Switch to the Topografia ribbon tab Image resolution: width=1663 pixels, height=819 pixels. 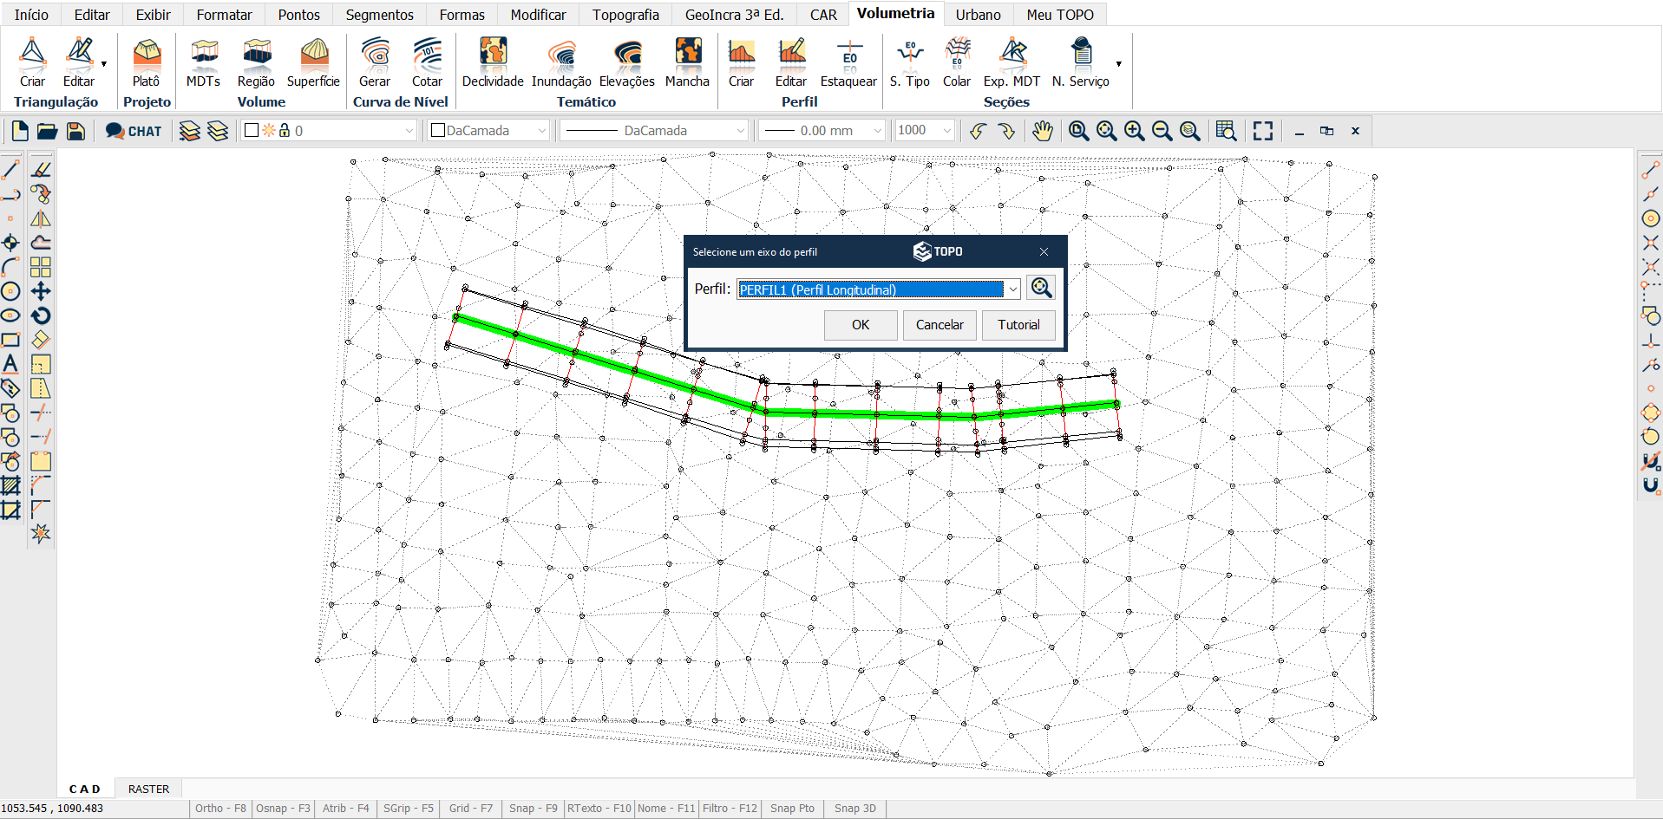point(625,15)
